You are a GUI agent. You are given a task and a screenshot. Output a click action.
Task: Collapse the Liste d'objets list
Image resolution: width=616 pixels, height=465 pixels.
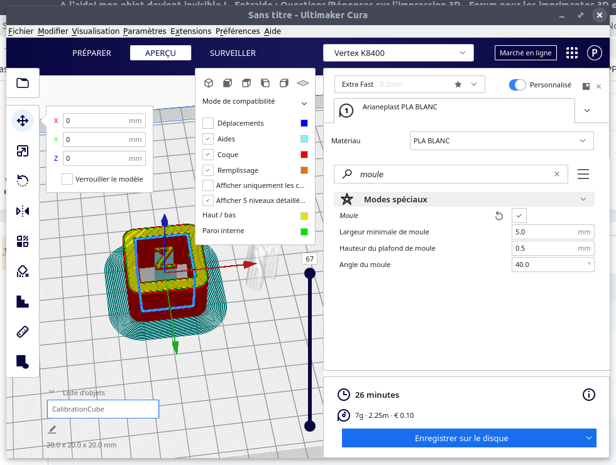pyautogui.click(x=52, y=392)
